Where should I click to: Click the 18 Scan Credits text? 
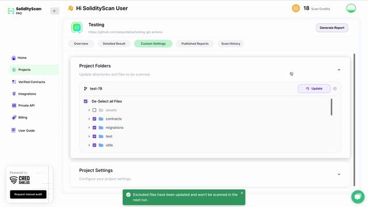(317, 9)
